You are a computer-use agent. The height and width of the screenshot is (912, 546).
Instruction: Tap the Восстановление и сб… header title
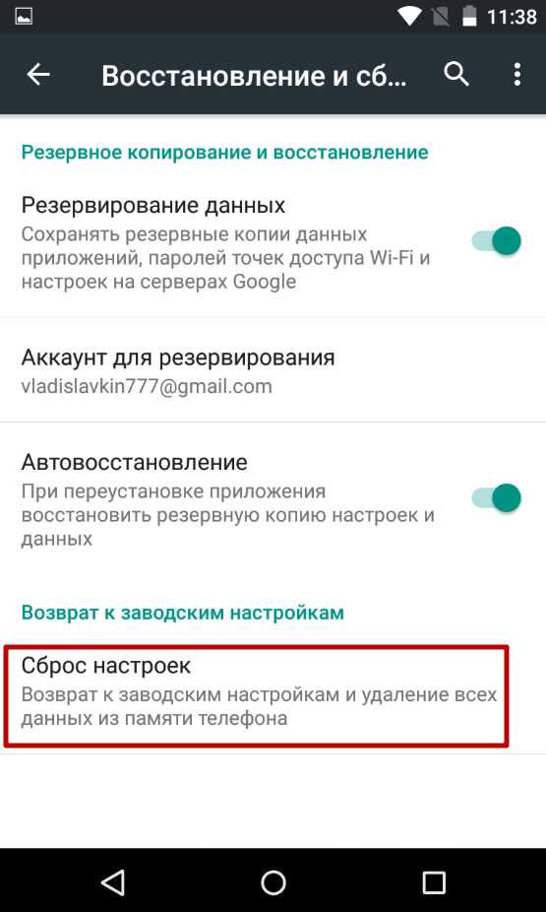(255, 76)
